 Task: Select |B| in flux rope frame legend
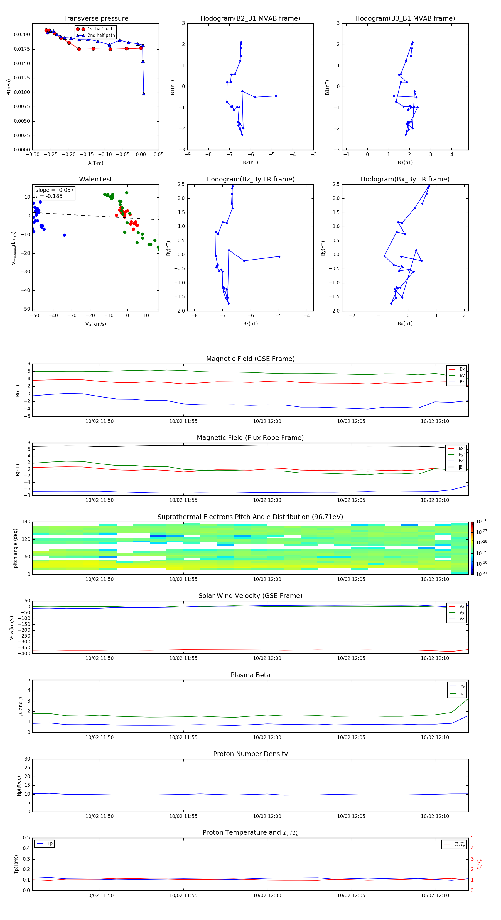456,467
